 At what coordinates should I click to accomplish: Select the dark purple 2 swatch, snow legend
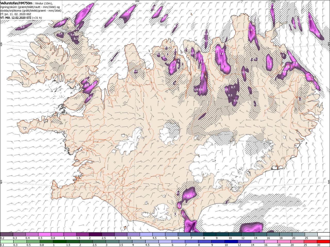(95, 234)
